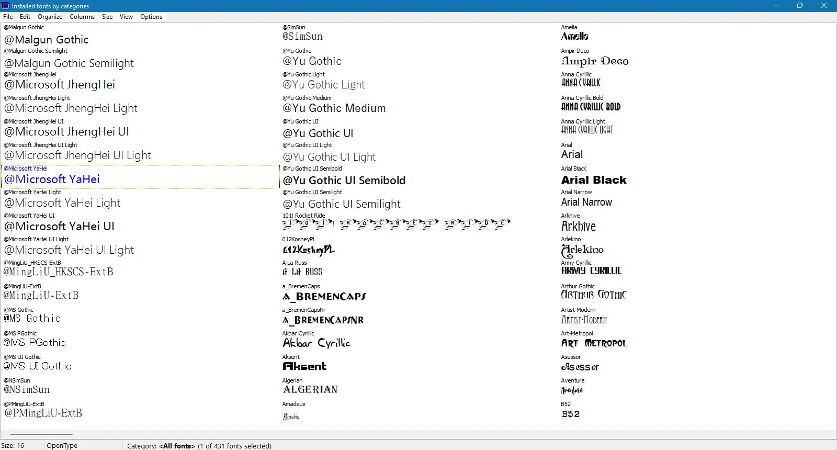Image resolution: width=837 pixels, height=450 pixels.
Task: Select the 101! Rocket Ride font sample
Action: [x=397, y=224]
